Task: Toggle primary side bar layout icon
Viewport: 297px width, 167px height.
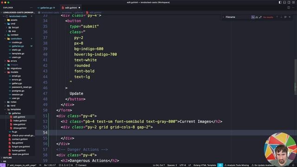Action: point(280,2)
